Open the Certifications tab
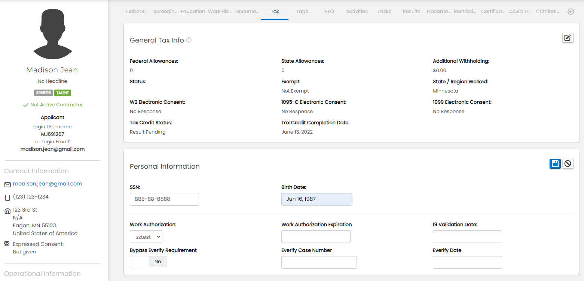Image resolution: width=584 pixels, height=281 pixels. tap(493, 12)
